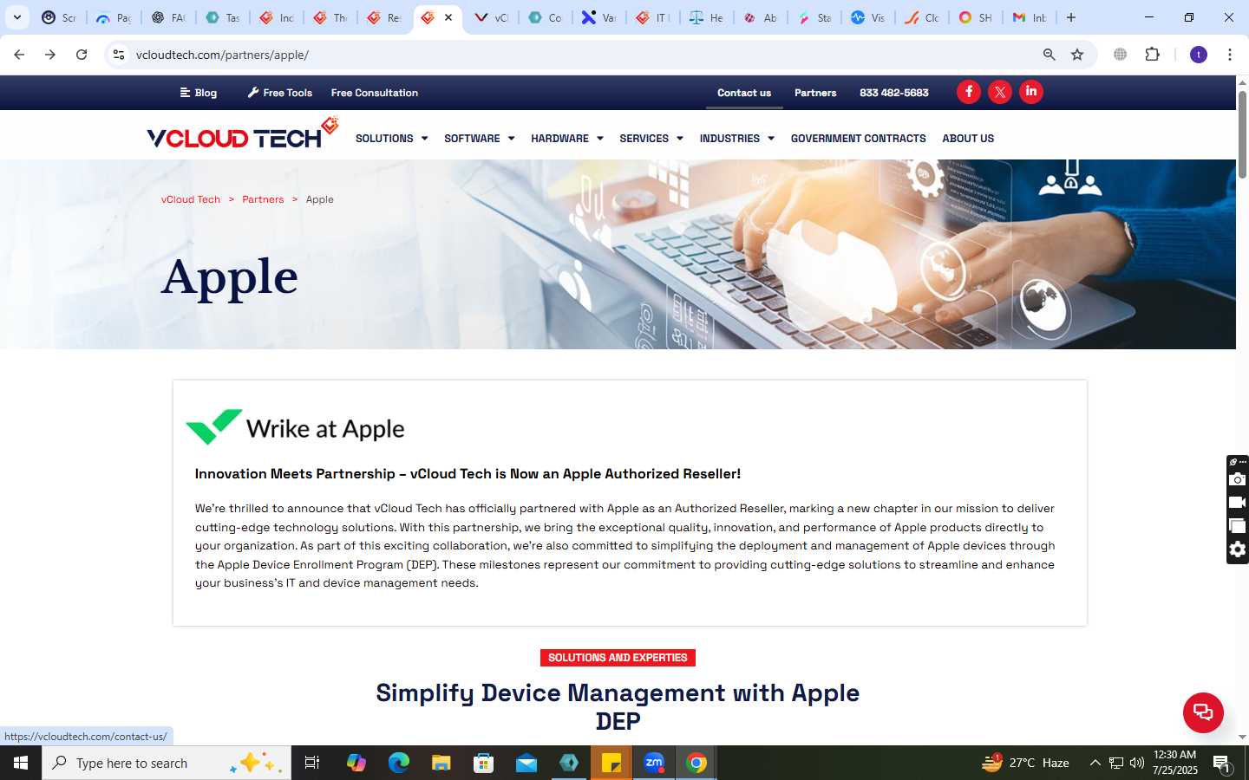
Task: Switch to the 'Tas' browser tab
Action: click(x=223, y=17)
